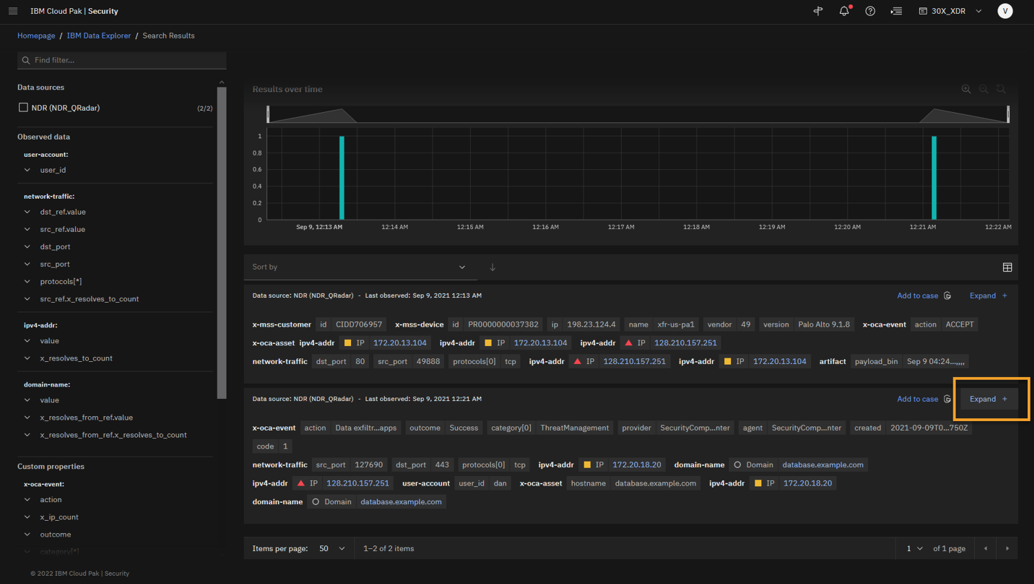
Task: Click the ThreatManagement category value
Action: click(575, 428)
